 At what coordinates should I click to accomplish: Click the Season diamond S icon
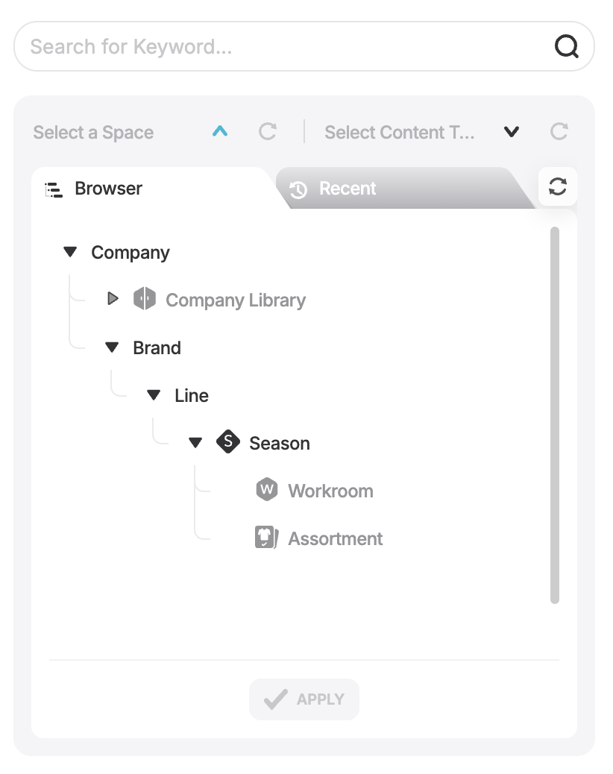click(x=228, y=441)
